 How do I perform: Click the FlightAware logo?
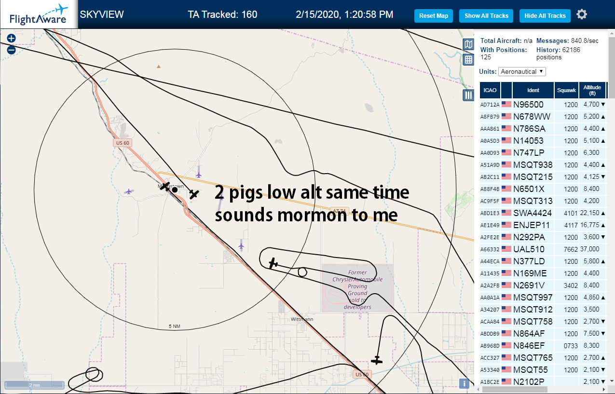pyautogui.click(x=39, y=14)
